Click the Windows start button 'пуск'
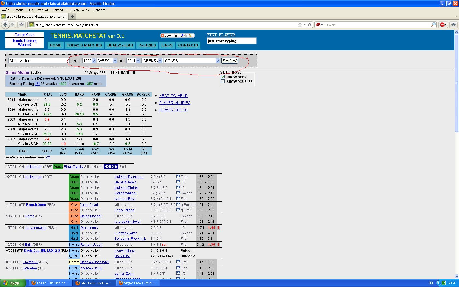This screenshot has height=287, width=459. (13, 283)
